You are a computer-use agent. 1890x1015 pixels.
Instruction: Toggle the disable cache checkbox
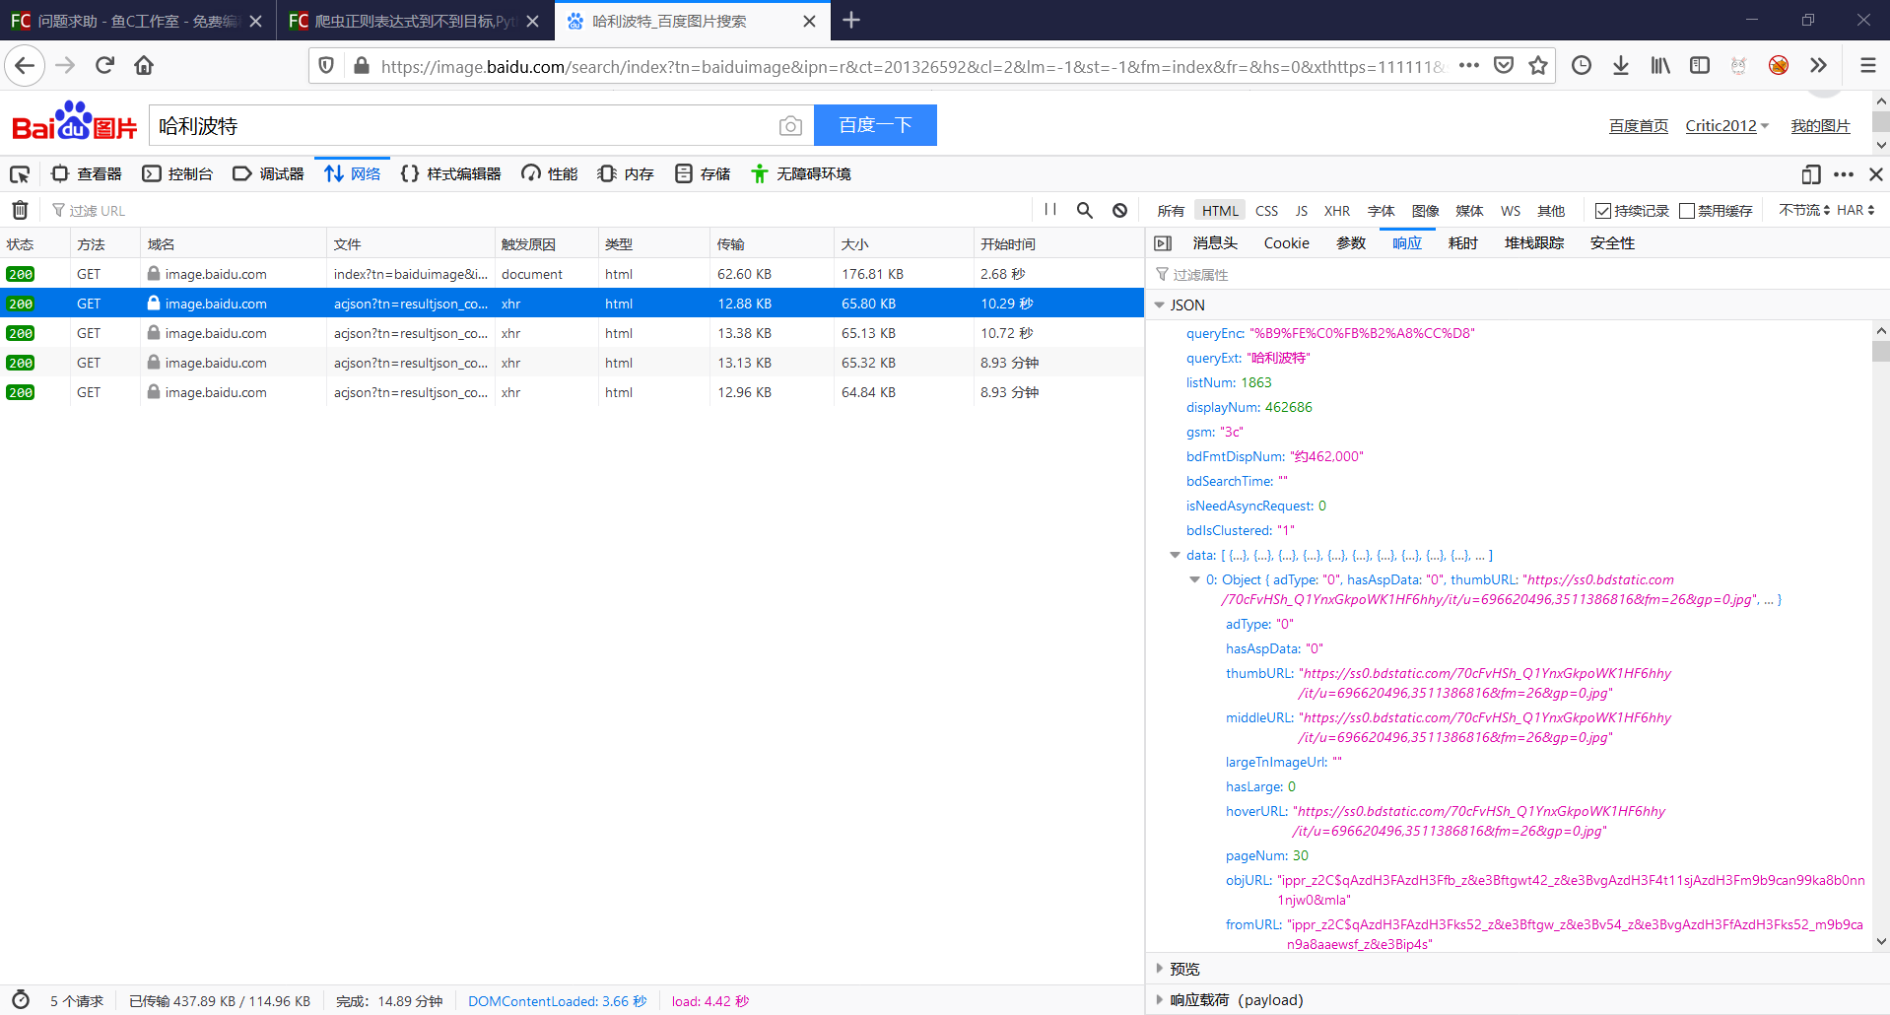point(1686,211)
